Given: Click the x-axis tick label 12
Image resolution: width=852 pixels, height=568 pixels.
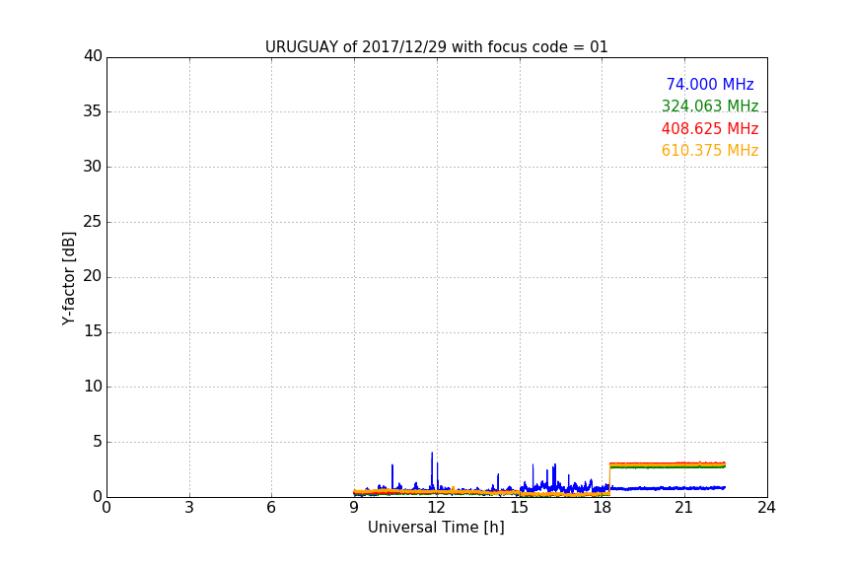Looking at the screenshot, I should [x=436, y=508].
